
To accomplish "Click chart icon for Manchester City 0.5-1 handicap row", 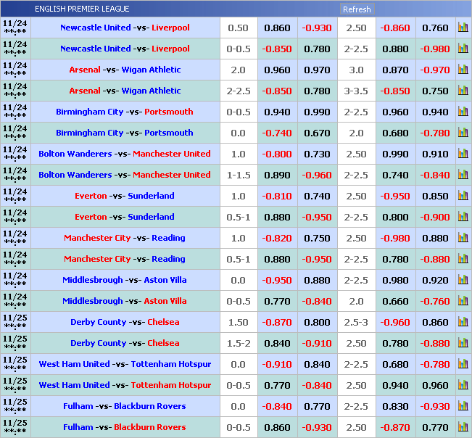I will [x=463, y=260].
